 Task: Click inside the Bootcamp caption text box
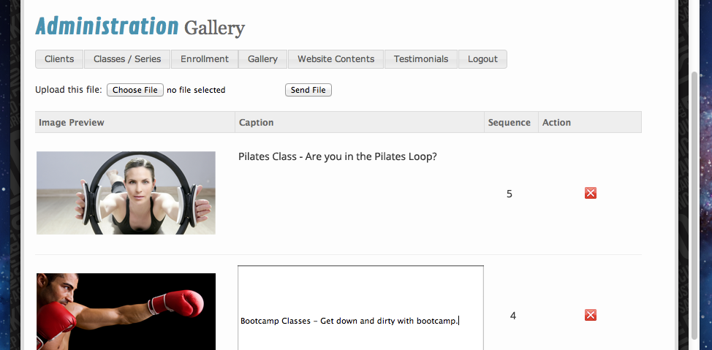click(x=360, y=307)
